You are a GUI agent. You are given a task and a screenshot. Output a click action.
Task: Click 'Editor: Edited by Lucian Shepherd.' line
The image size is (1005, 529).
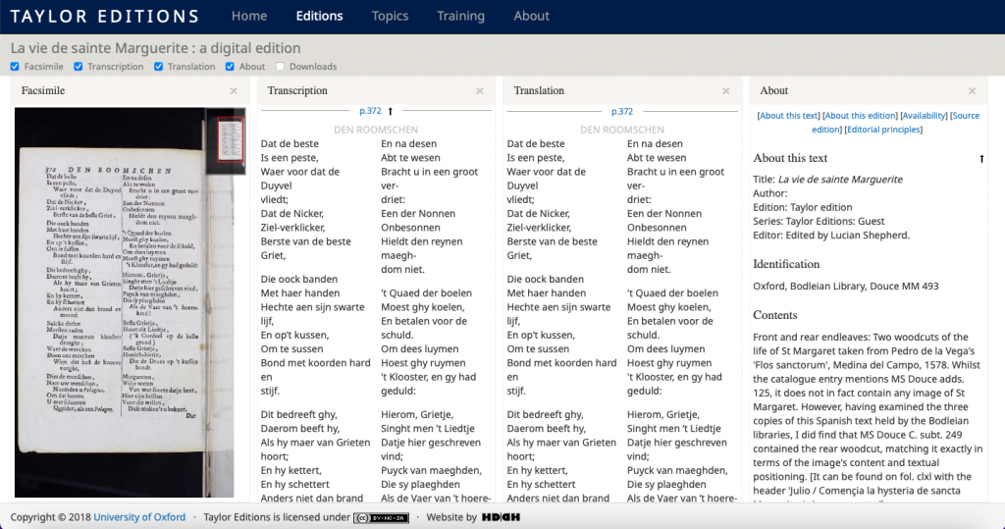tap(831, 235)
